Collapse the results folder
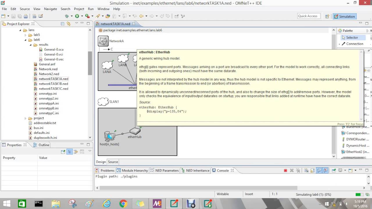Image resolution: width=372 pixels, height=209 pixels. coord(31,45)
